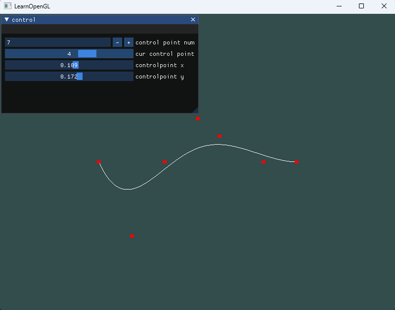Image resolution: width=395 pixels, height=310 pixels.
Task: Collapse the control panel triangle
Action: click(7, 20)
